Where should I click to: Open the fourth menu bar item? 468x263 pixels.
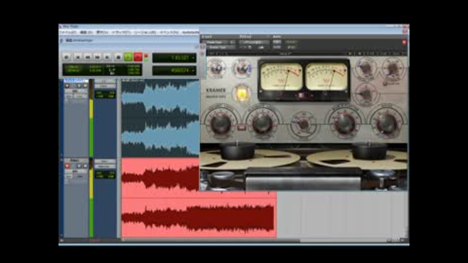121,32
